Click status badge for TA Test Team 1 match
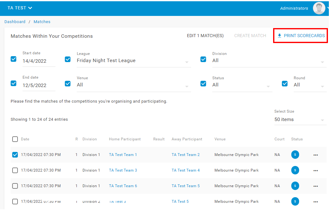332x219 pixels. point(295,155)
